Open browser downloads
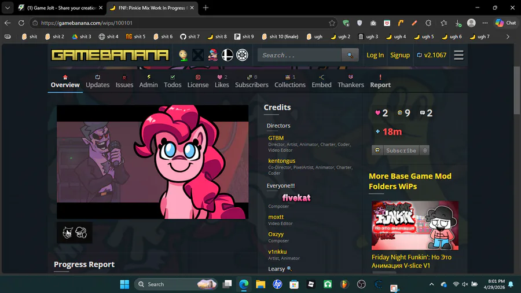521x293 pixels. pyautogui.click(x=458, y=23)
